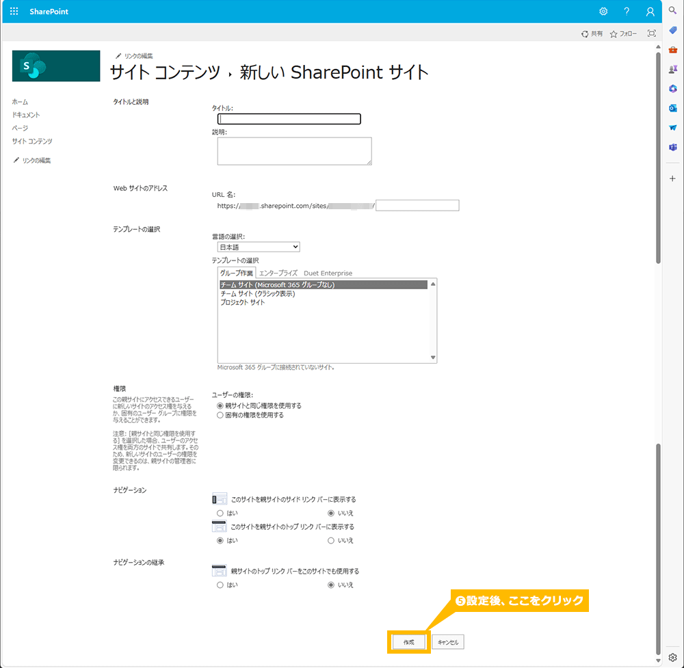The height and width of the screenshot is (668, 684).
Task: Click the URL 名 input field
Action: tap(417, 205)
